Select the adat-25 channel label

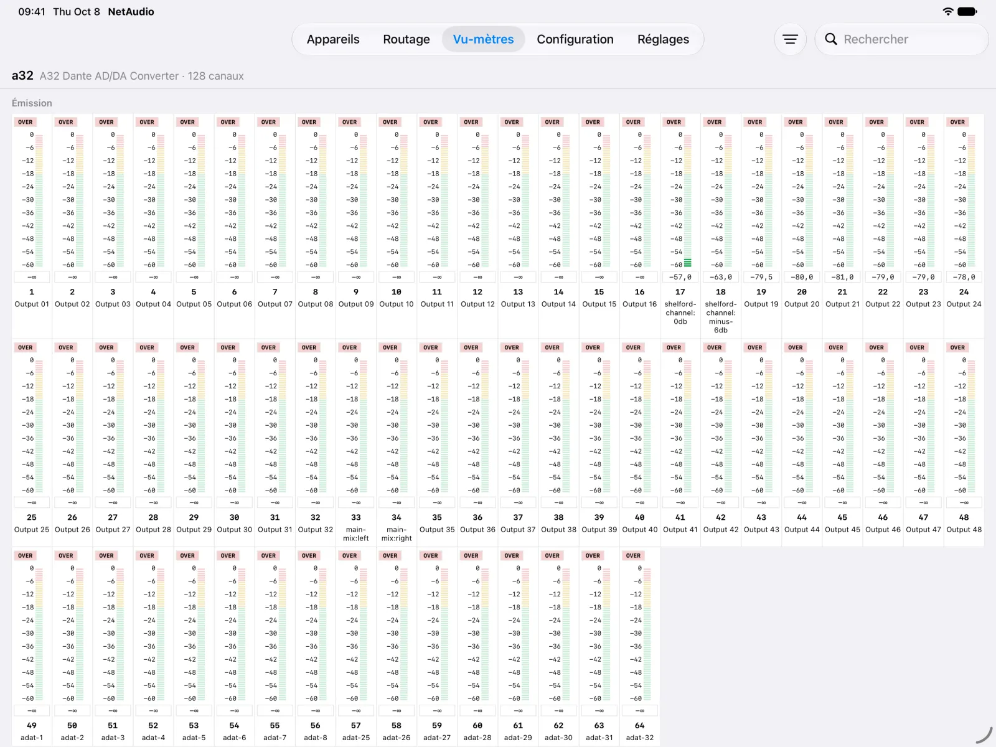coord(356,738)
